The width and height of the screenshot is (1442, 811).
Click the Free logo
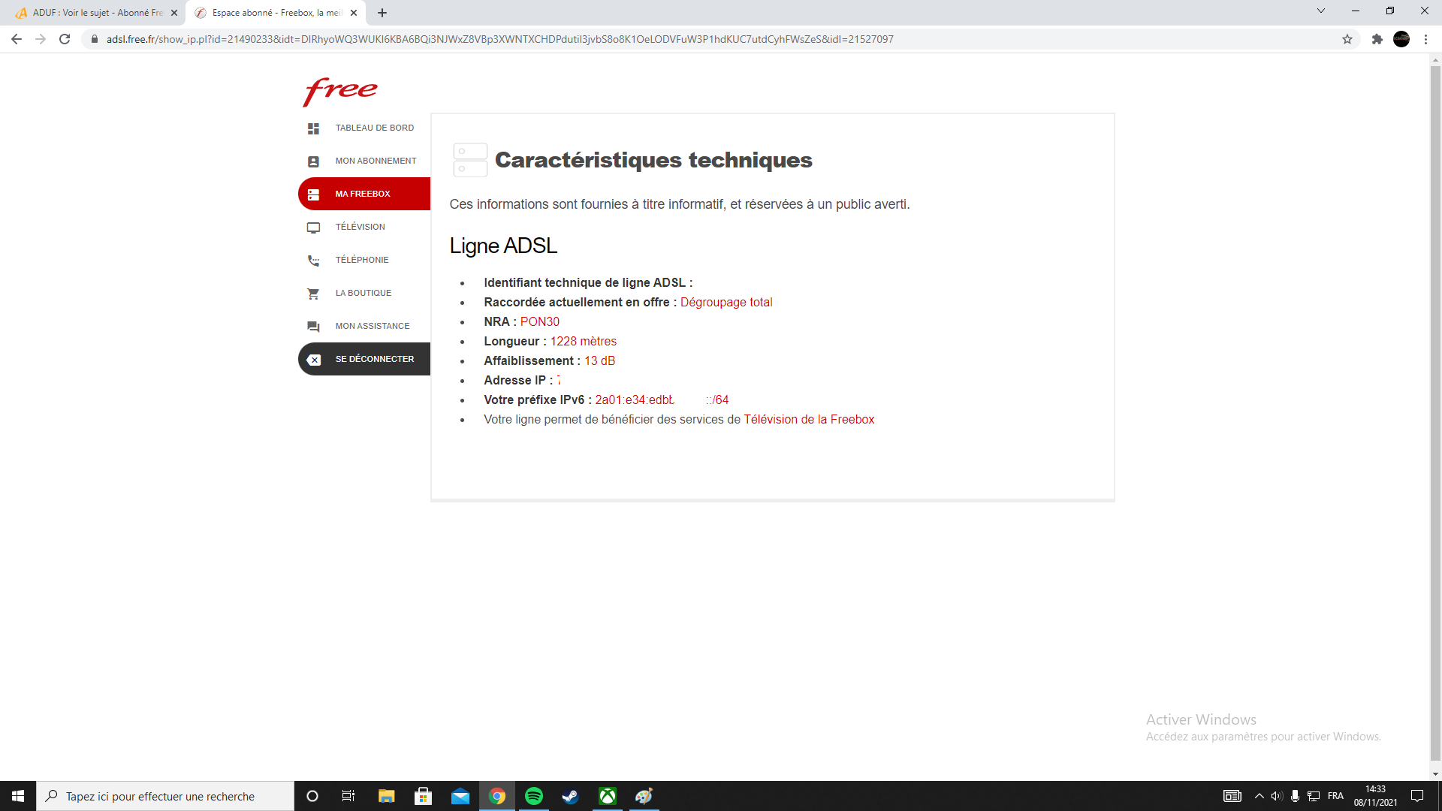pyautogui.click(x=340, y=92)
